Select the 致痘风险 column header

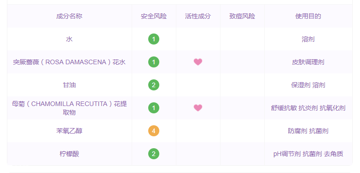coord(242,16)
